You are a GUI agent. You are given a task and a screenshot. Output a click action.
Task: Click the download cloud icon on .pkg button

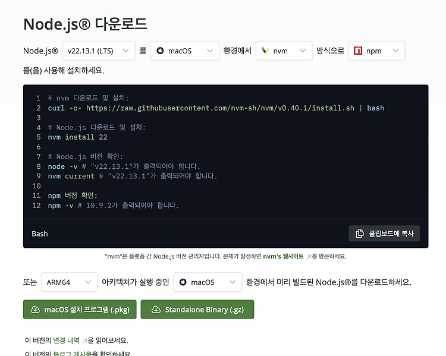(x=35, y=310)
